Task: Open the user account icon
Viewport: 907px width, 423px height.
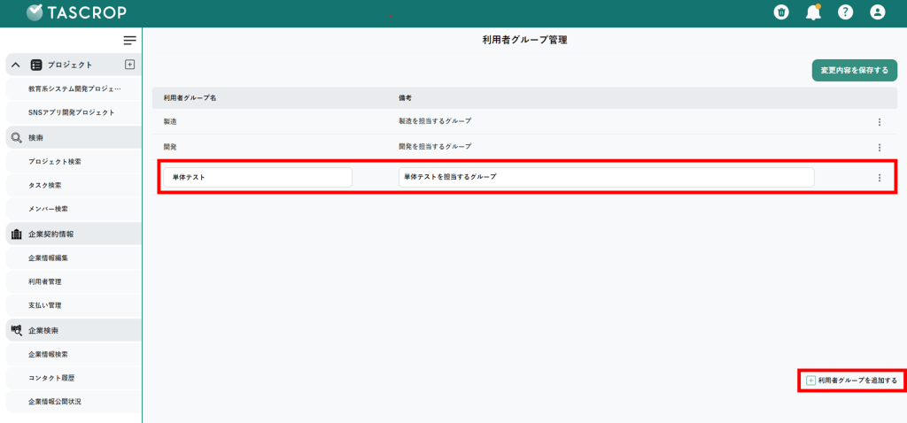Action: tap(878, 12)
